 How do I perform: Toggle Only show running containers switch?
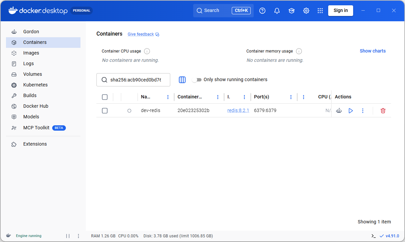[x=197, y=80]
